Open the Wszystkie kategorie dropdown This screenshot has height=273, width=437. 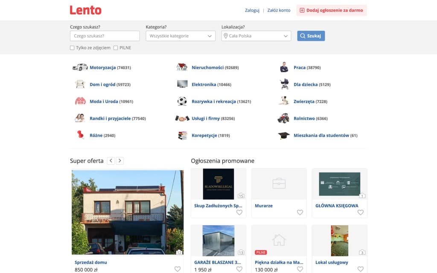[x=180, y=36]
